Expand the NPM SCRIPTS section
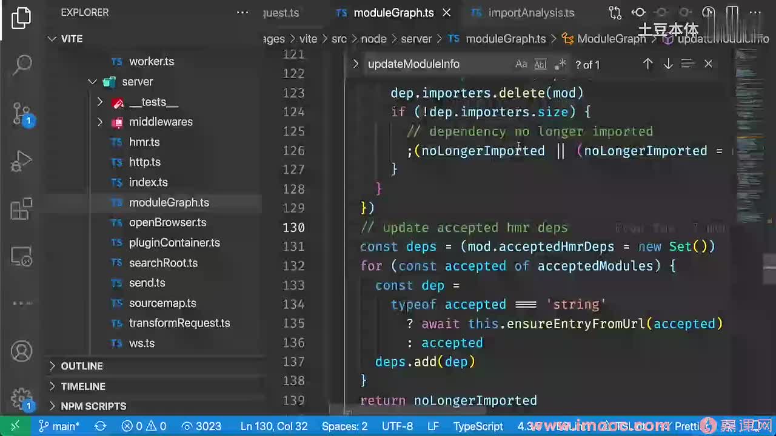This screenshot has width=776, height=436. pos(52,406)
